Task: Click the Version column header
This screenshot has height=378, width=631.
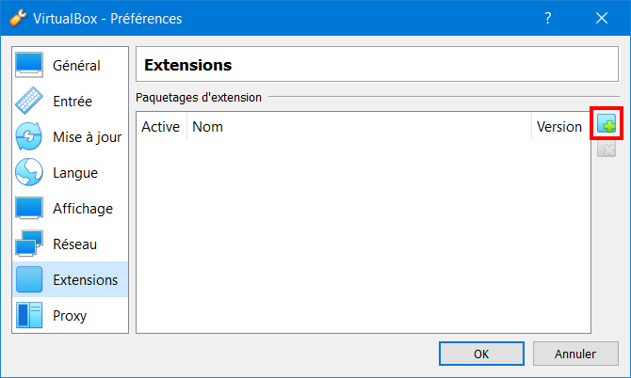Action: tap(560, 127)
